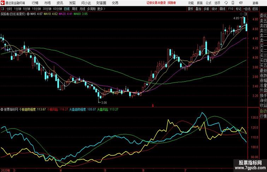The image size is (267, 172).
Task: Toggle the left panel icon beside 分时
Action: (x=2, y=9)
